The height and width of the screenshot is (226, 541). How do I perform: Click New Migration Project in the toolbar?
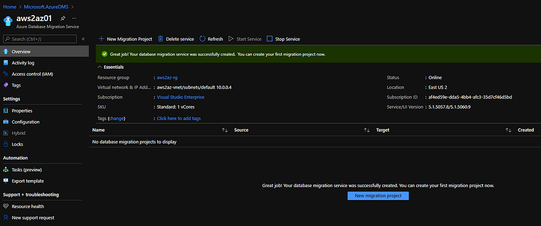point(129,39)
